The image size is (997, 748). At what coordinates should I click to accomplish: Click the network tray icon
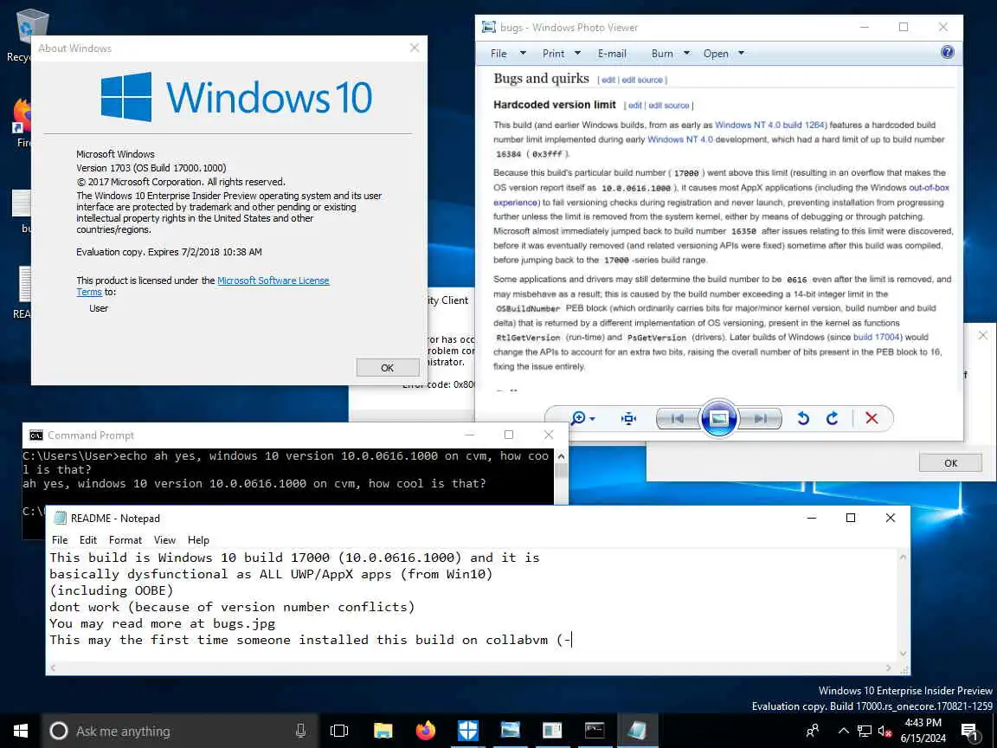coord(864,731)
